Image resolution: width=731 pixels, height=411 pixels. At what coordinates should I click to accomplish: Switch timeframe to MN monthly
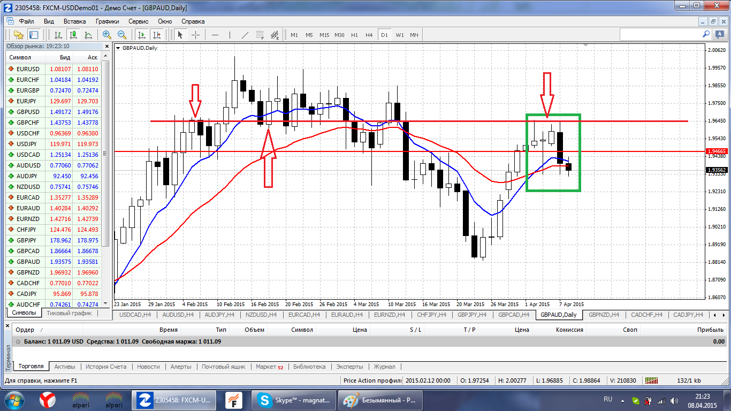[414, 35]
